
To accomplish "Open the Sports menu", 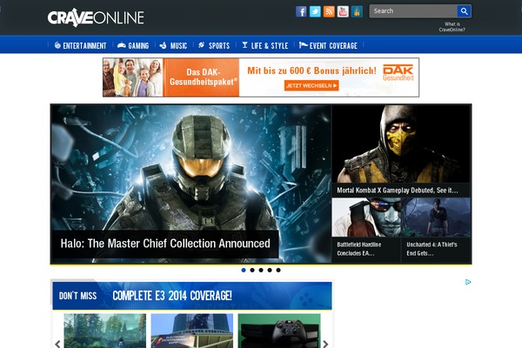I will pos(214,45).
